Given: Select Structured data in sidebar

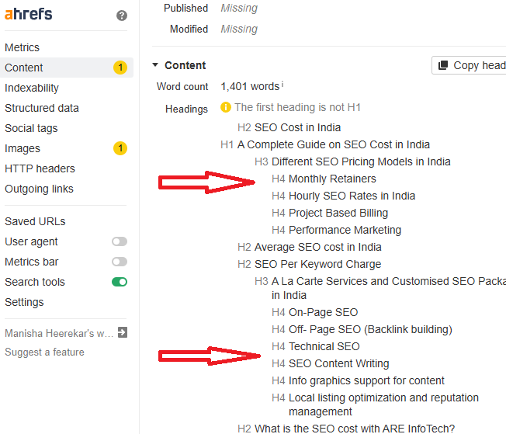Looking at the screenshot, I should click(x=41, y=108).
